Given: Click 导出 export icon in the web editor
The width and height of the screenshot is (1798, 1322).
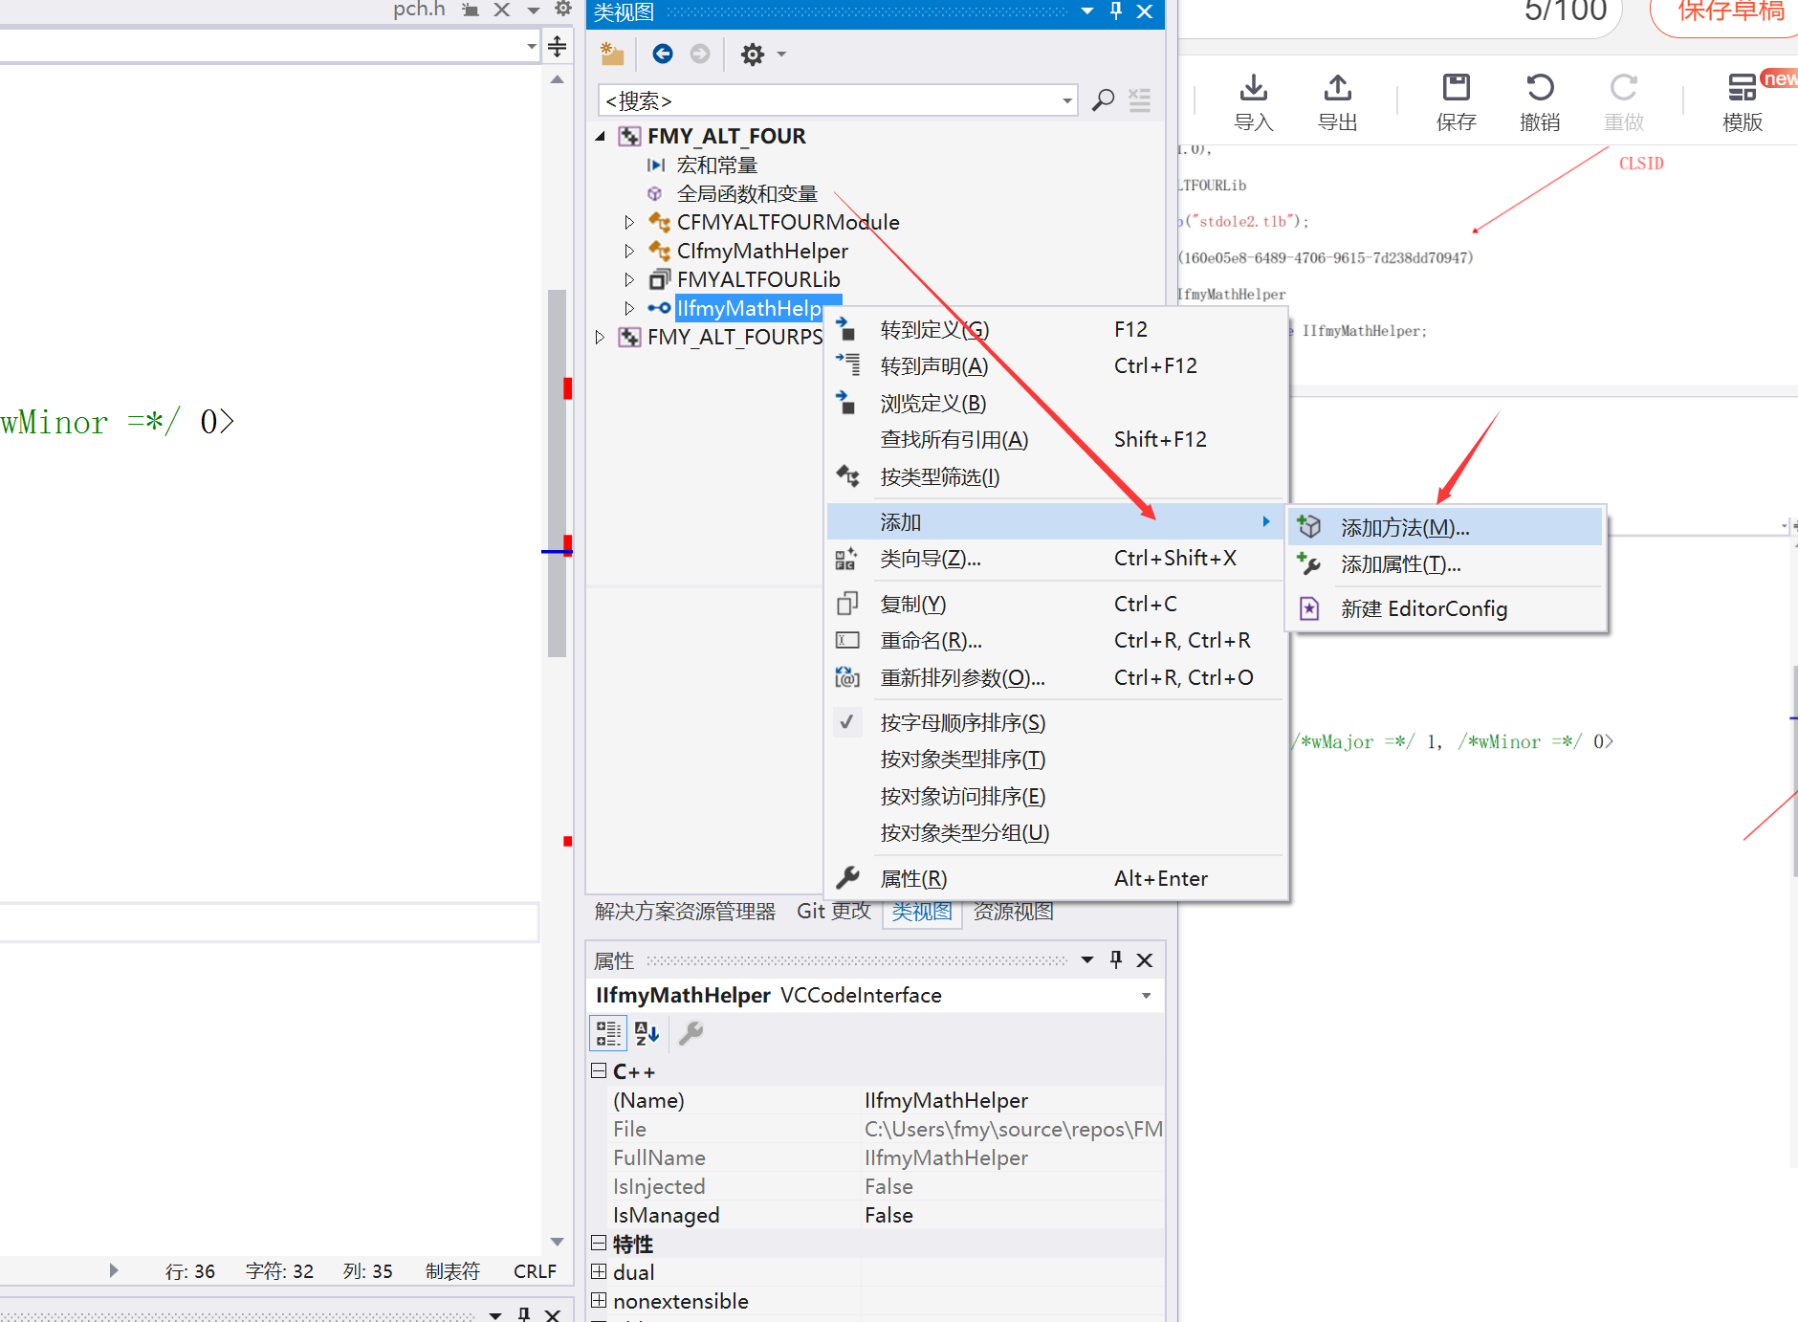Looking at the screenshot, I should 1337,102.
